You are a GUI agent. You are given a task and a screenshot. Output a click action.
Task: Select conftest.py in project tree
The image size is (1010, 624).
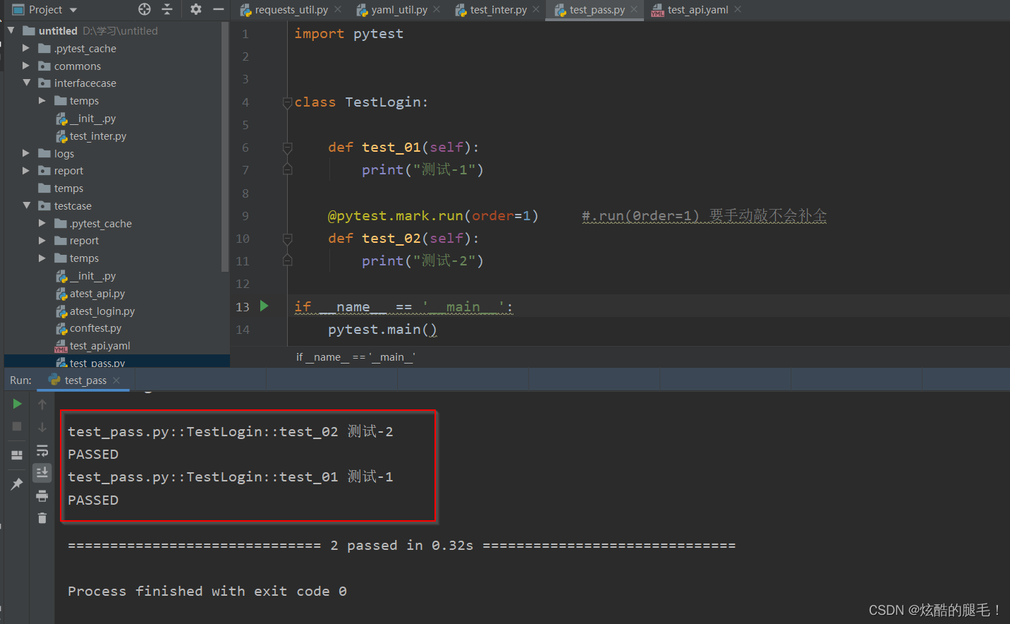pos(95,328)
